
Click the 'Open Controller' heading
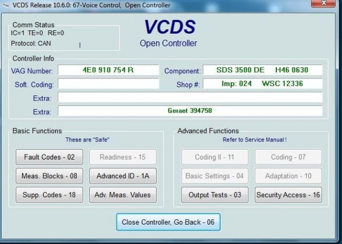pos(168,43)
